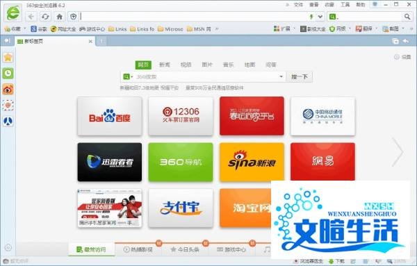Click the shield icon beside the address bar
This screenshot has width=417, height=266.
[73, 17]
